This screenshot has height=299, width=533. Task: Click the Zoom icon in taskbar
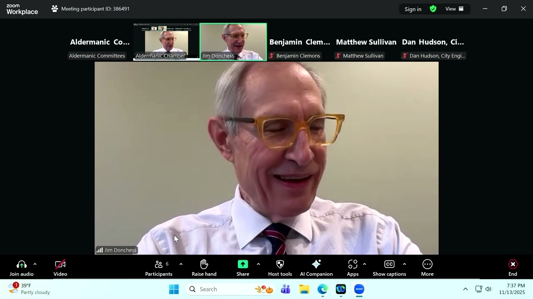[x=359, y=289]
